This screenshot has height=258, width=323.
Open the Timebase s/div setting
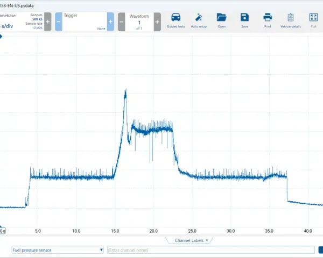coord(7,26)
